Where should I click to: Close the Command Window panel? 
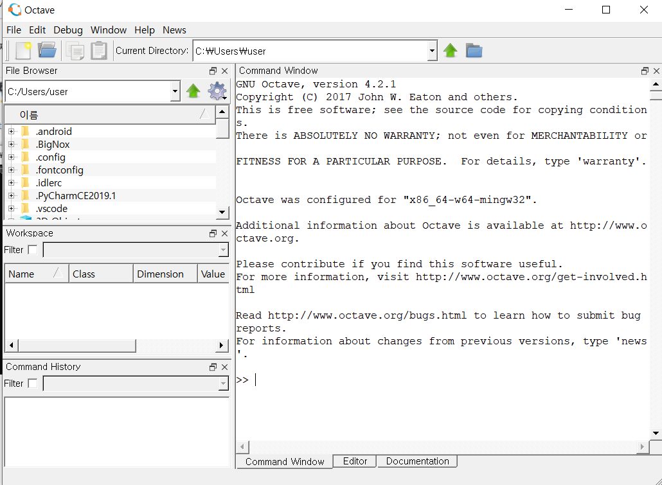click(656, 71)
